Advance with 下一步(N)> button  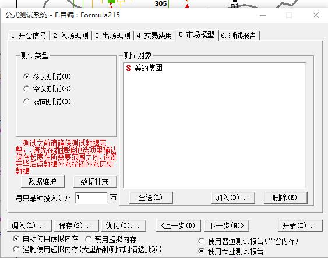(227, 225)
